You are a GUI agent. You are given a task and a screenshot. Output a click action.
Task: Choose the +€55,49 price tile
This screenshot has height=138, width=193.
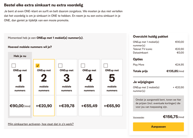point(89,106)
